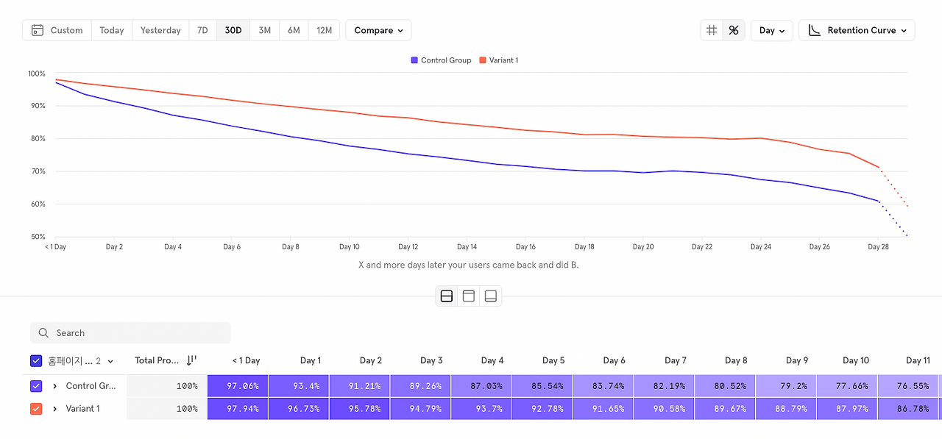Image resolution: width=942 pixels, height=439 pixels.
Task: Select the Yesterday date range
Action: (x=160, y=30)
